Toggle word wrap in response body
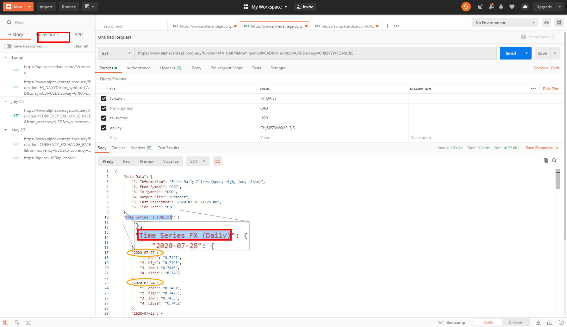Viewport: 567px width, 327px height. (218, 161)
